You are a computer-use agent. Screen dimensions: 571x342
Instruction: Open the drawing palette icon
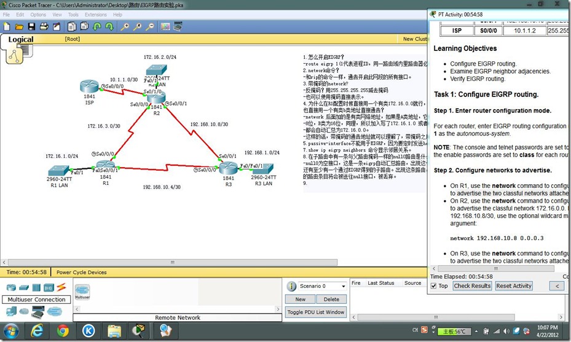pyautogui.click(x=165, y=26)
